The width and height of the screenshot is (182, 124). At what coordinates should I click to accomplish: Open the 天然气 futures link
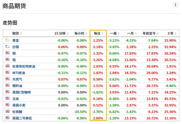pyautogui.click(x=17, y=79)
